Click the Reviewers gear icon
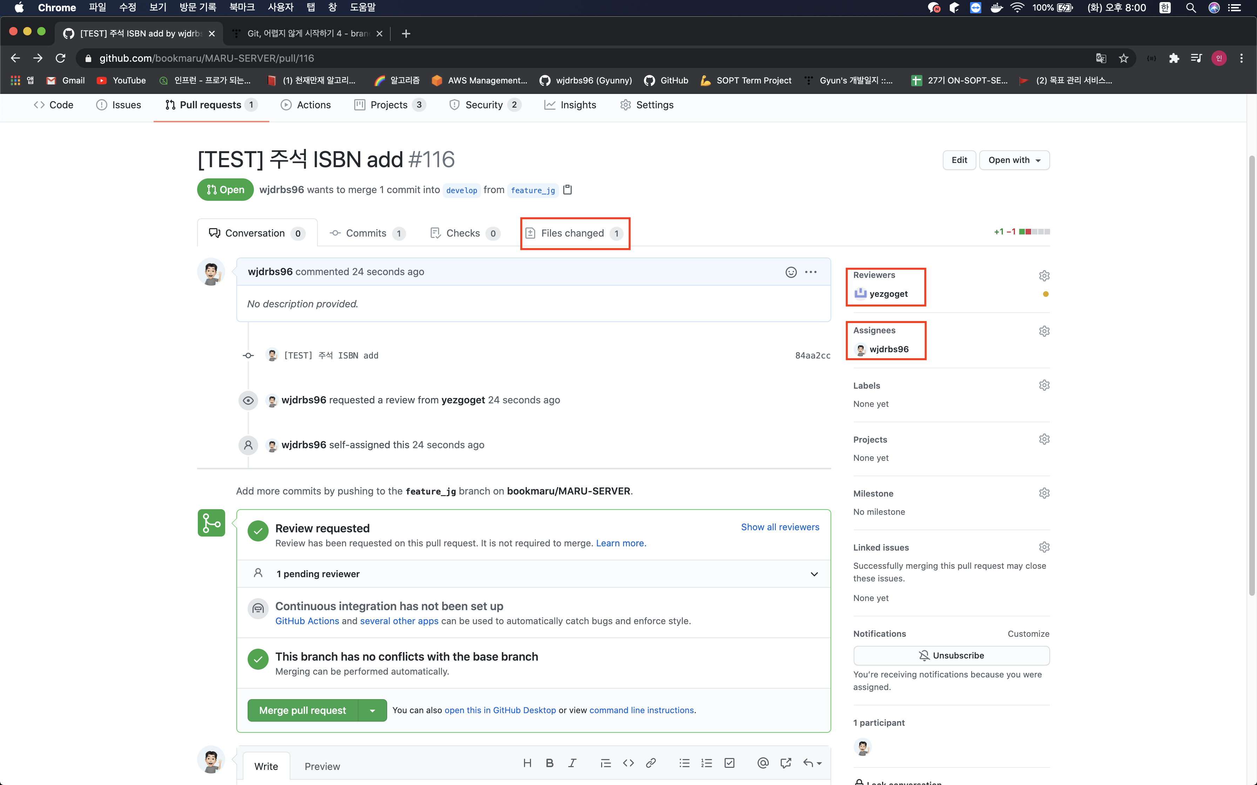1257x785 pixels. tap(1044, 276)
